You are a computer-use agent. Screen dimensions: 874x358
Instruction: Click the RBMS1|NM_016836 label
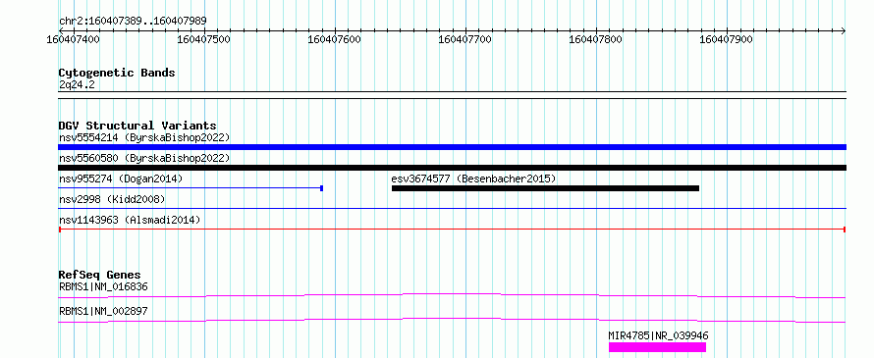(103, 286)
